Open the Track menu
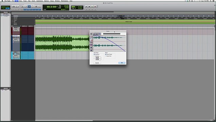The image size is (216, 122). (25, 1)
